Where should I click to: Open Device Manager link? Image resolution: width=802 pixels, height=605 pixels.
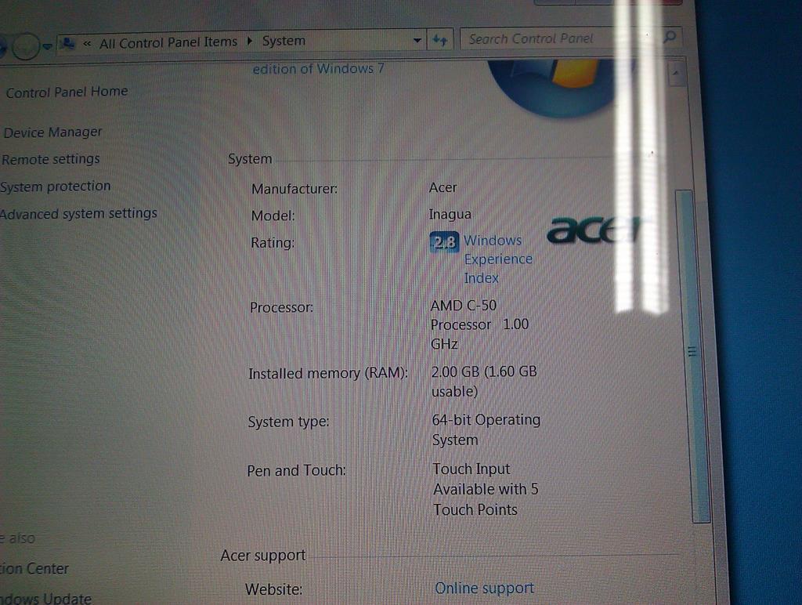click(x=52, y=132)
